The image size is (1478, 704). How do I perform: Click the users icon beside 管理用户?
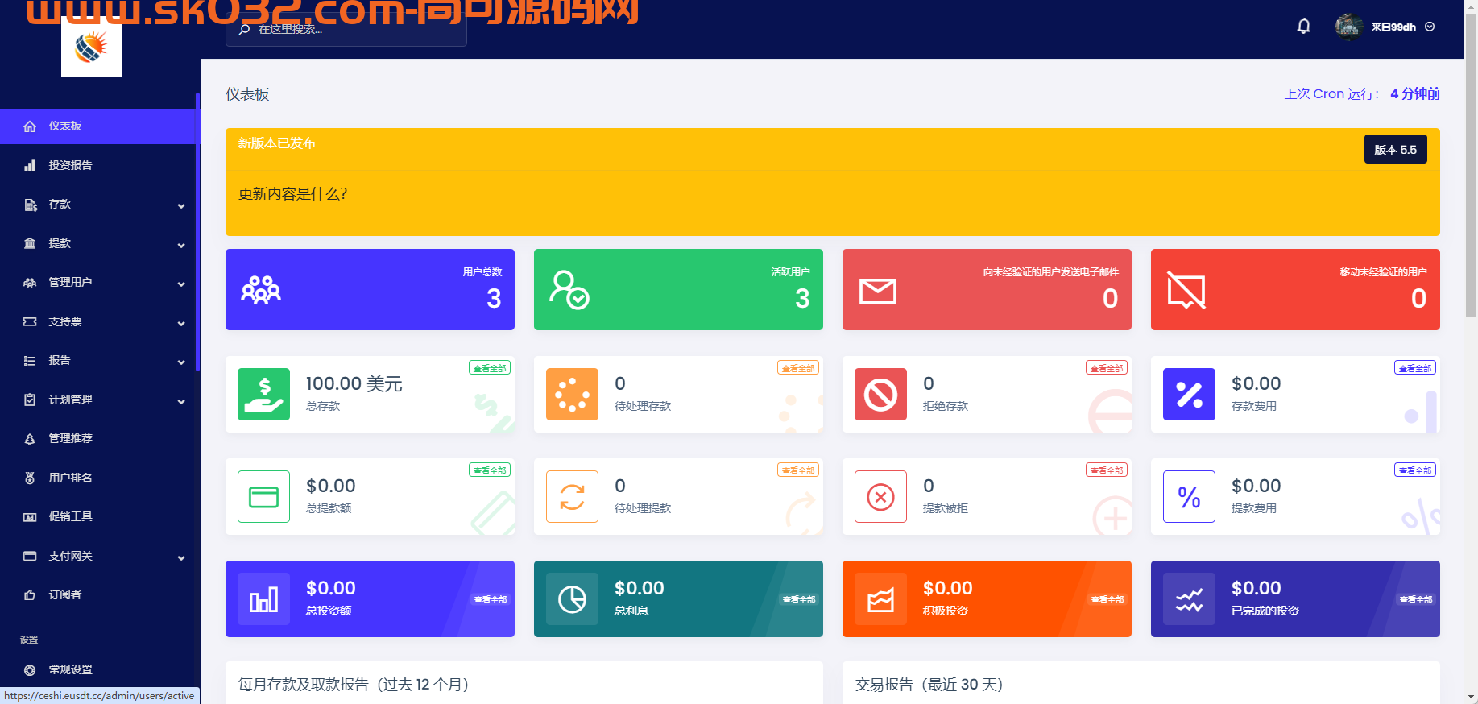pos(30,283)
